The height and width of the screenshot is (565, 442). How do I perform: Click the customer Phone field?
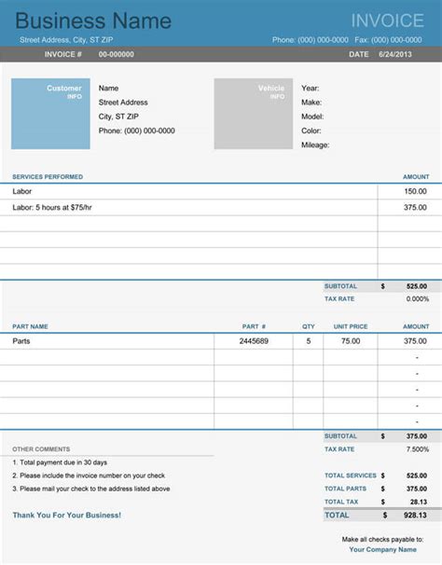(x=137, y=131)
